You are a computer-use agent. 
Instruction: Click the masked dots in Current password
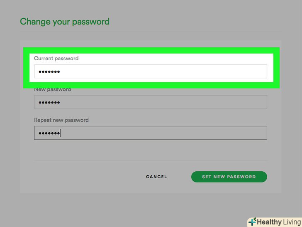coord(49,72)
